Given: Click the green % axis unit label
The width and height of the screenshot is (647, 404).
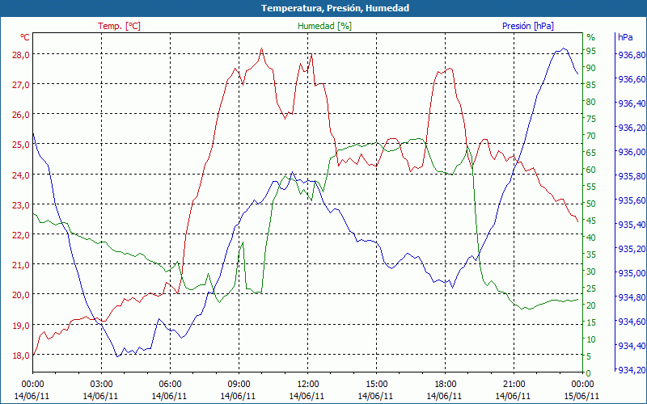Looking at the screenshot, I should pyautogui.click(x=590, y=37).
